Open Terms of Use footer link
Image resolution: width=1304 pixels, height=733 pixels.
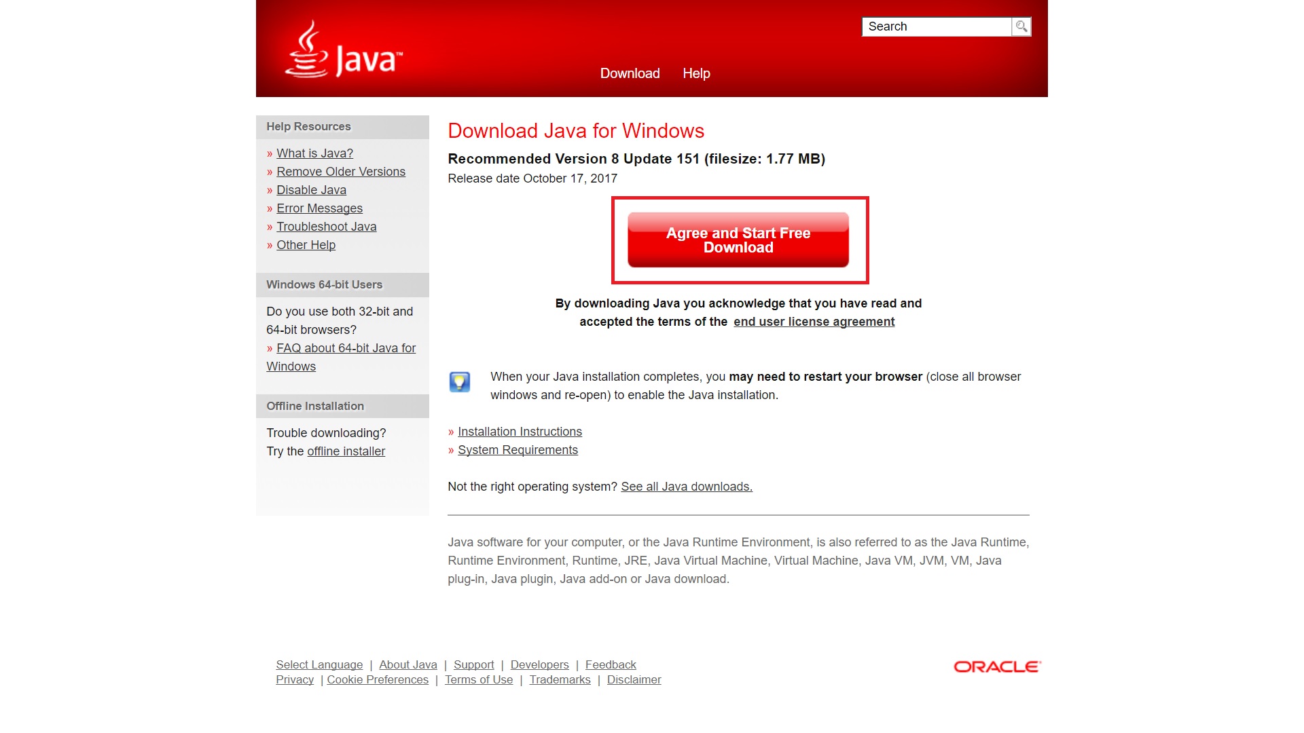pyautogui.click(x=479, y=680)
